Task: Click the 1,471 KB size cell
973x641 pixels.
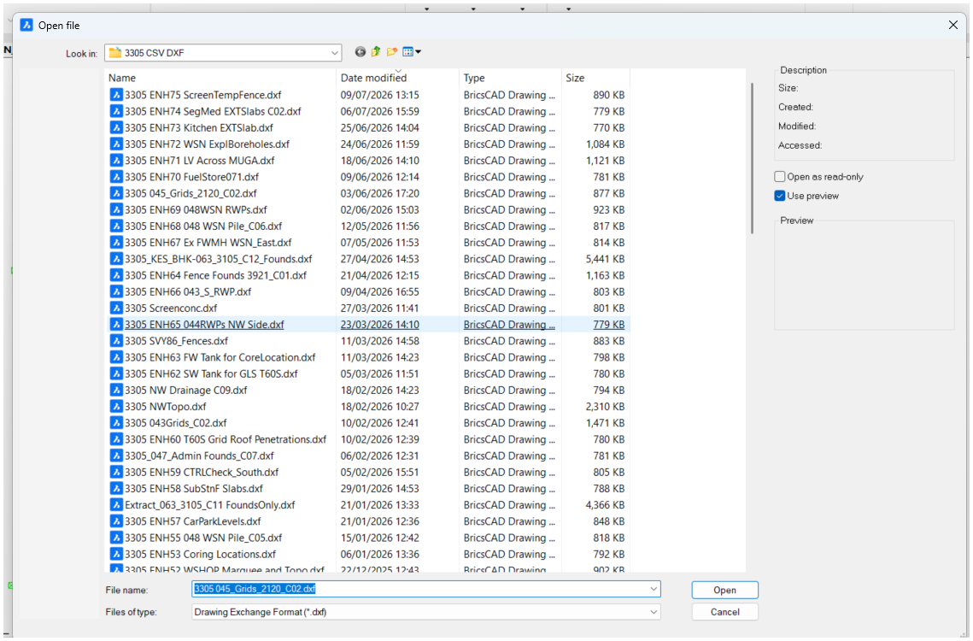Action: pos(605,423)
